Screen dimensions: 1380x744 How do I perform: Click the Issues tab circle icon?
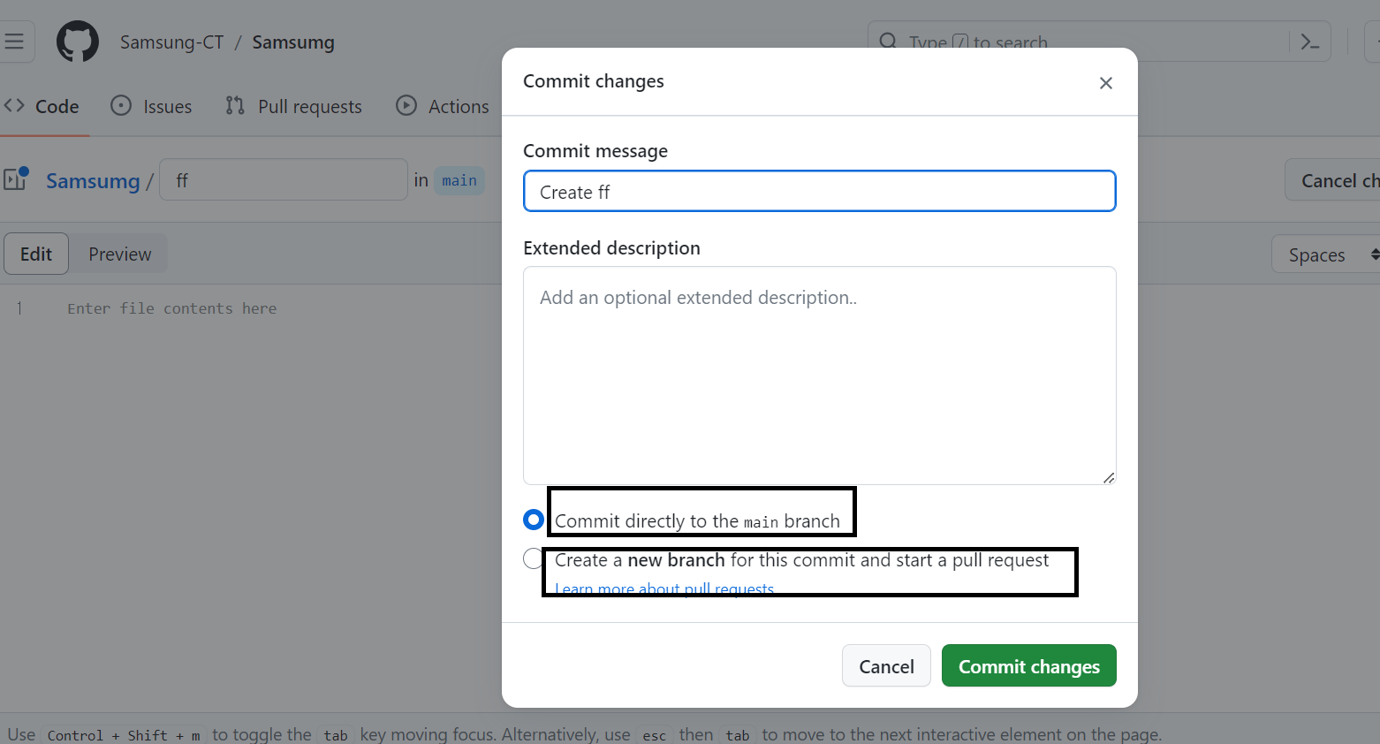pyautogui.click(x=121, y=105)
